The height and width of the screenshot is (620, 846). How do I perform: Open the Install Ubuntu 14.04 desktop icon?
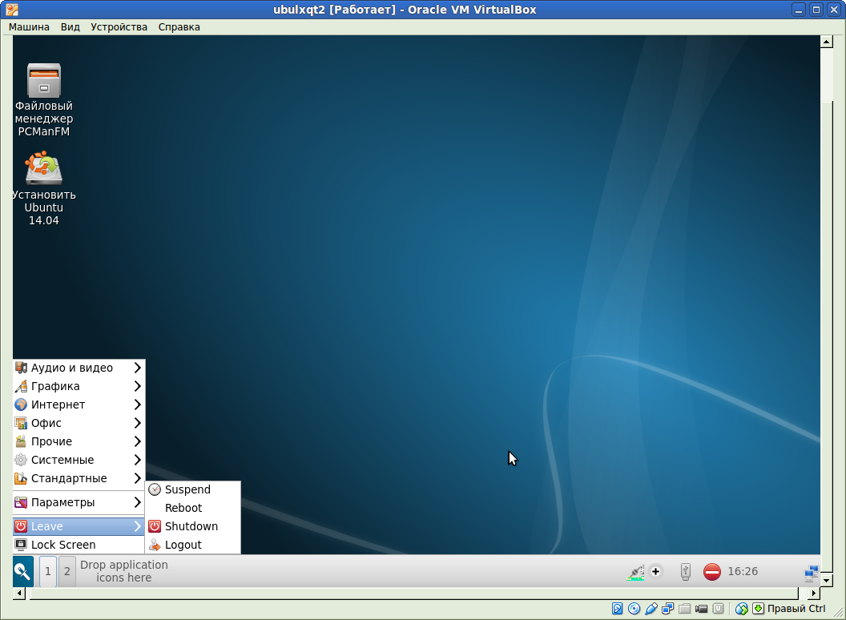point(44,188)
